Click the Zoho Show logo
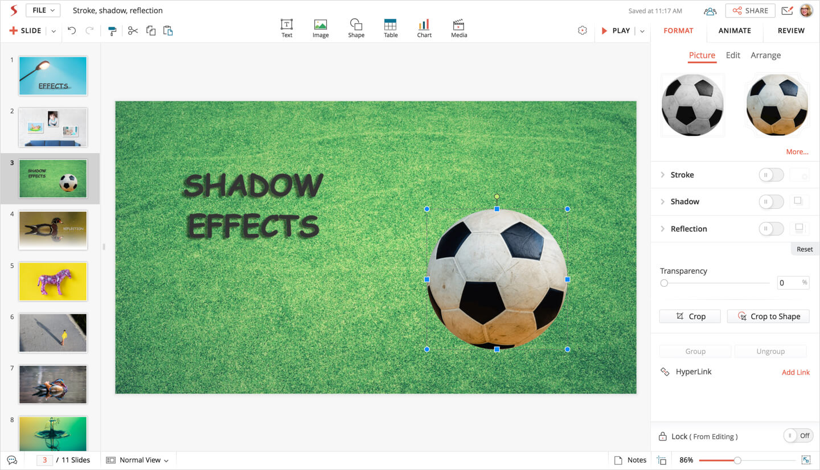 tap(14, 10)
